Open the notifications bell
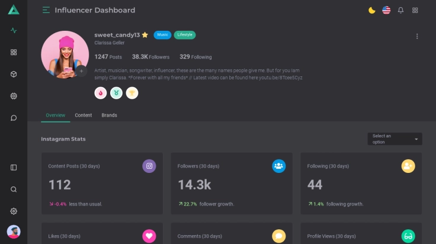The image size is (436, 244). (x=400, y=10)
